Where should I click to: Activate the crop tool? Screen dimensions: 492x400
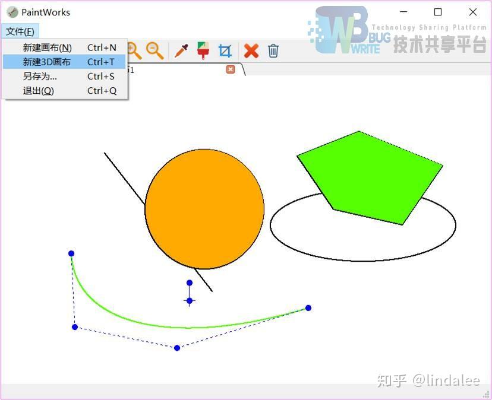click(x=225, y=51)
